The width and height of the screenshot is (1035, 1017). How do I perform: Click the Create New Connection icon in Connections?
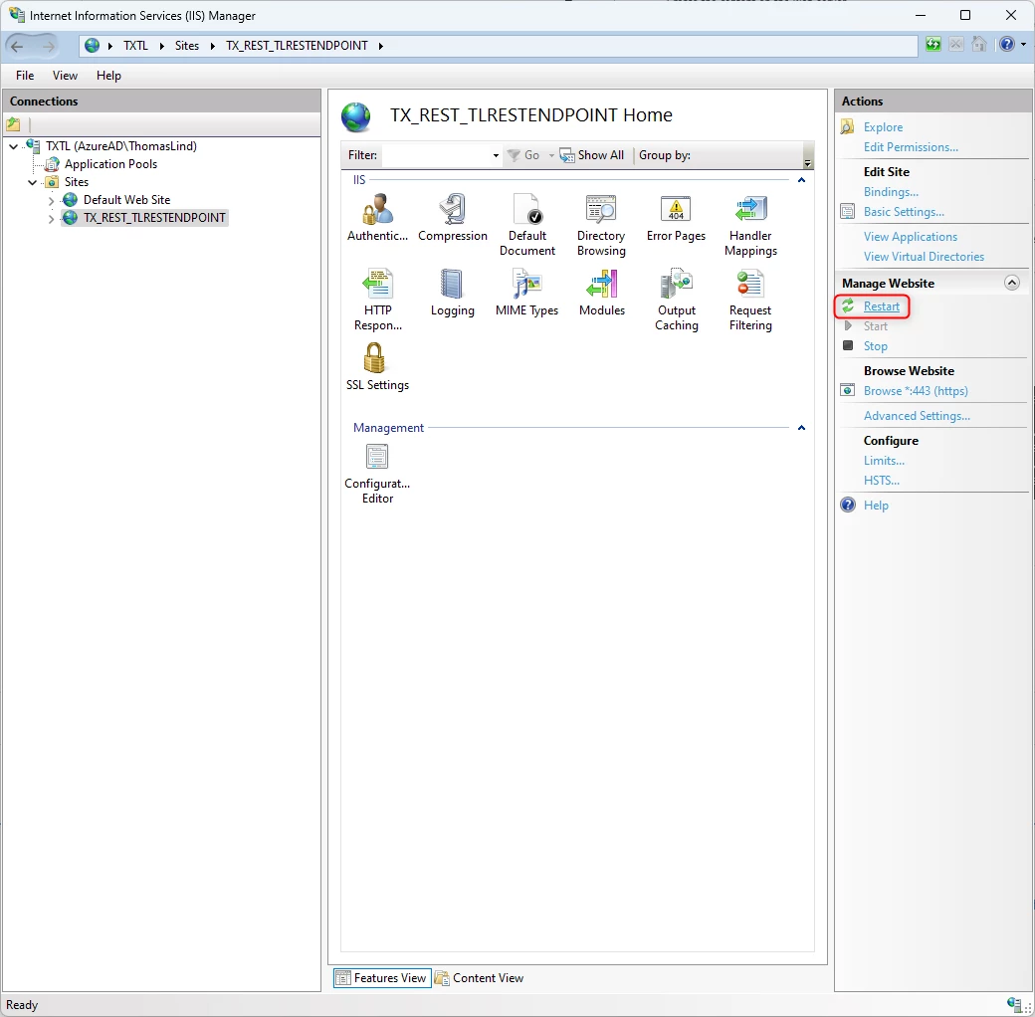tap(13, 124)
